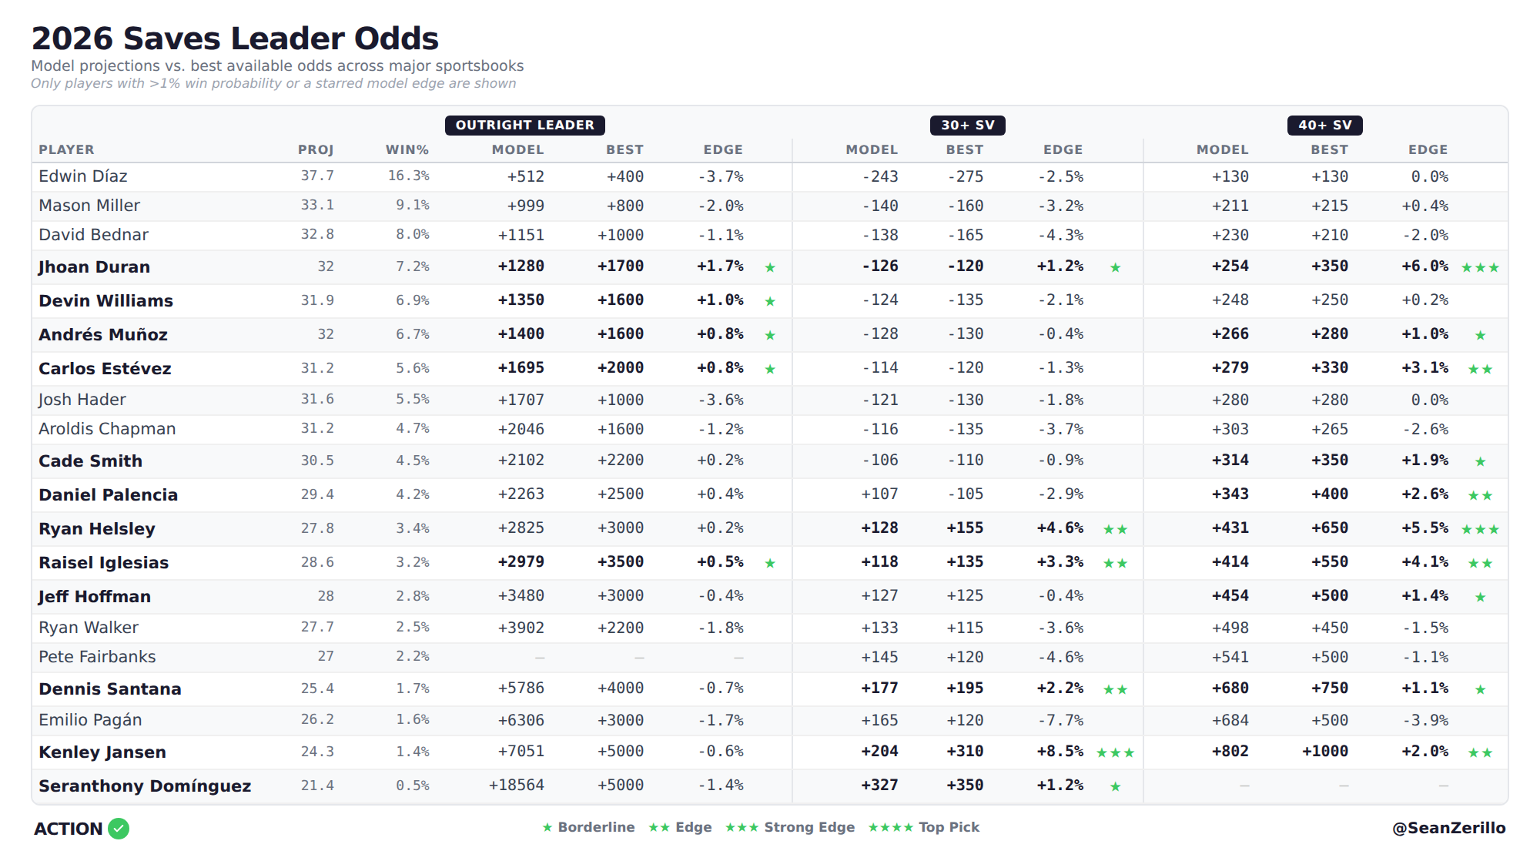Click Jhoan Duran's three-star 40+ SV rating

(1480, 268)
